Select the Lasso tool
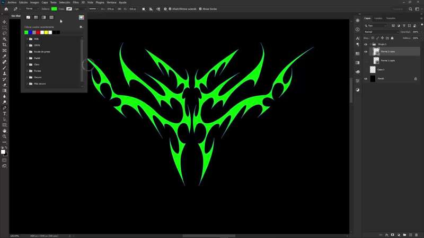Viewport: 424px width, 238px height. point(5,33)
